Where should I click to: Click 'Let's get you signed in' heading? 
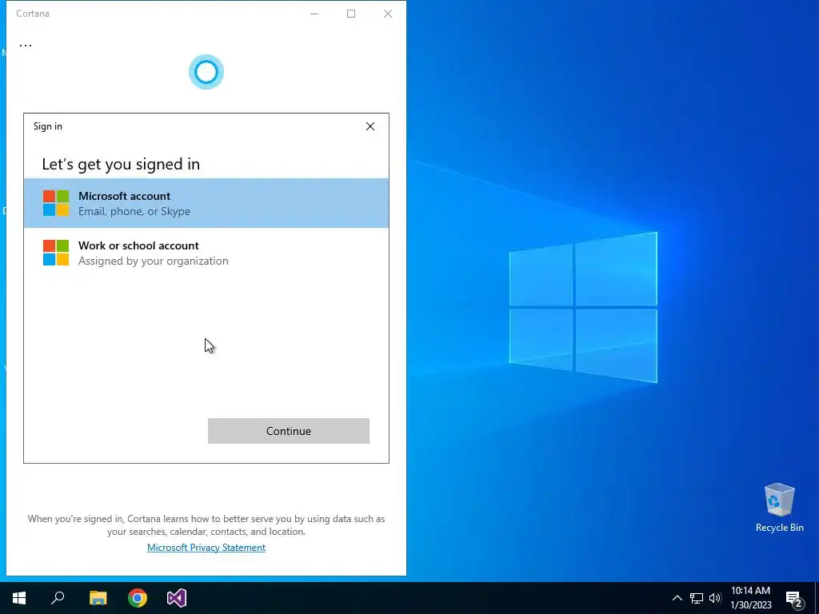click(x=121, y=164)
